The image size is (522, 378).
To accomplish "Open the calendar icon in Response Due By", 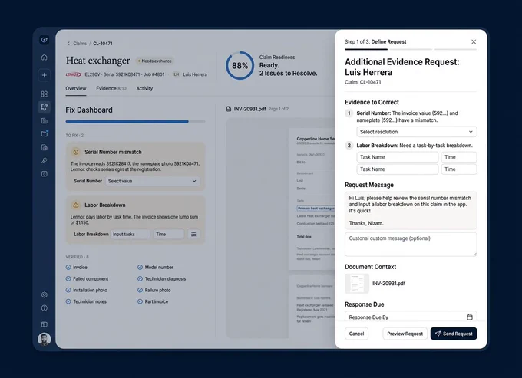I will pyautogui.click(x=469, y=317).
